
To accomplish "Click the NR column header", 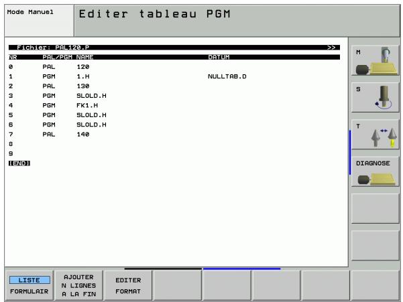I will [x=13, y=57].
